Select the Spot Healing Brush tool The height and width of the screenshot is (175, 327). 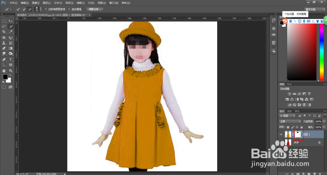point(4,38)
